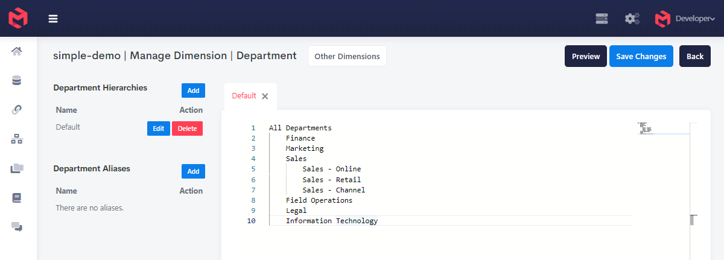724x260 pixels.
Task: Open the folder icon in sidebar
Action: click(x=17, y=168)
